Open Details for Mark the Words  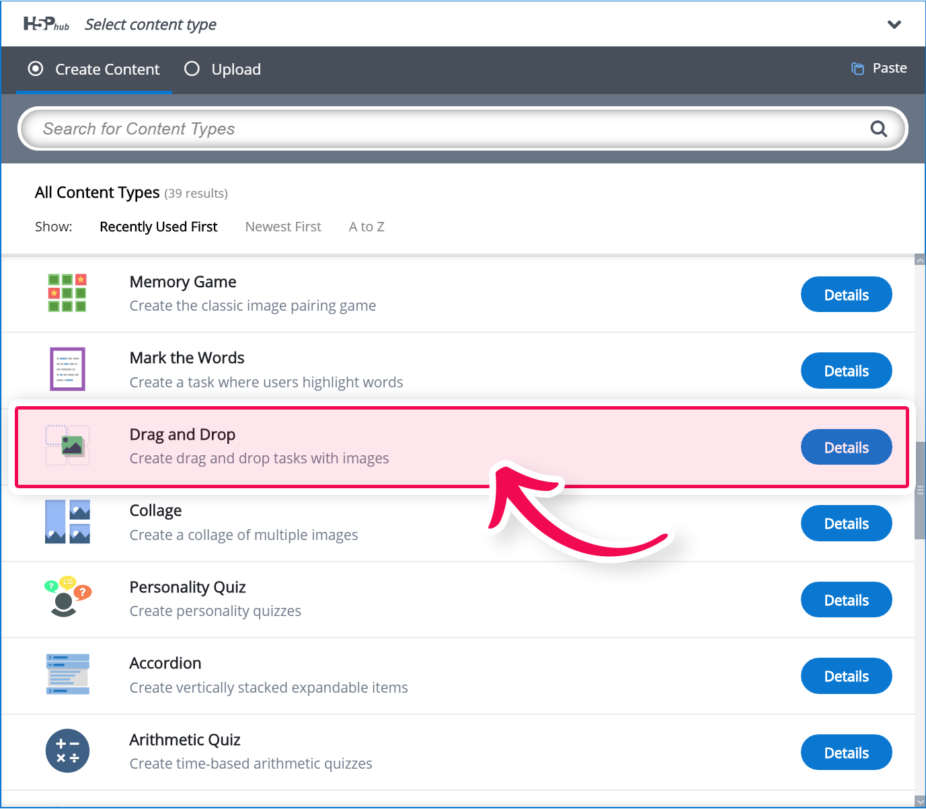(x=846, y=371)
